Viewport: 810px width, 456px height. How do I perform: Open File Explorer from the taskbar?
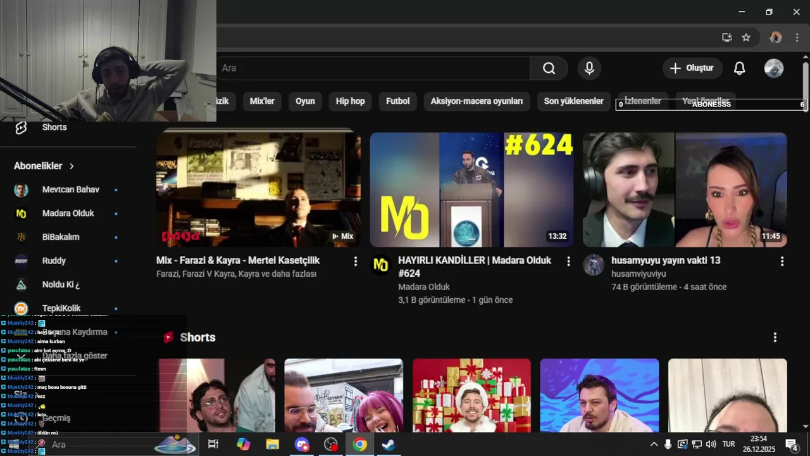272,445
